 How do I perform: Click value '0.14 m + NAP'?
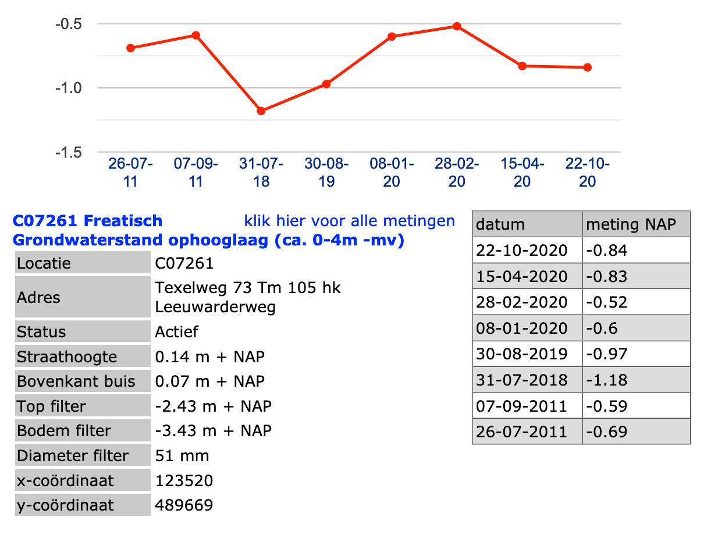[x=209, y=356]
